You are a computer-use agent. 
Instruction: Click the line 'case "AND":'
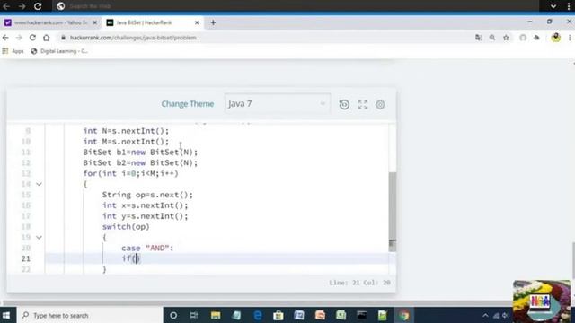147,248
